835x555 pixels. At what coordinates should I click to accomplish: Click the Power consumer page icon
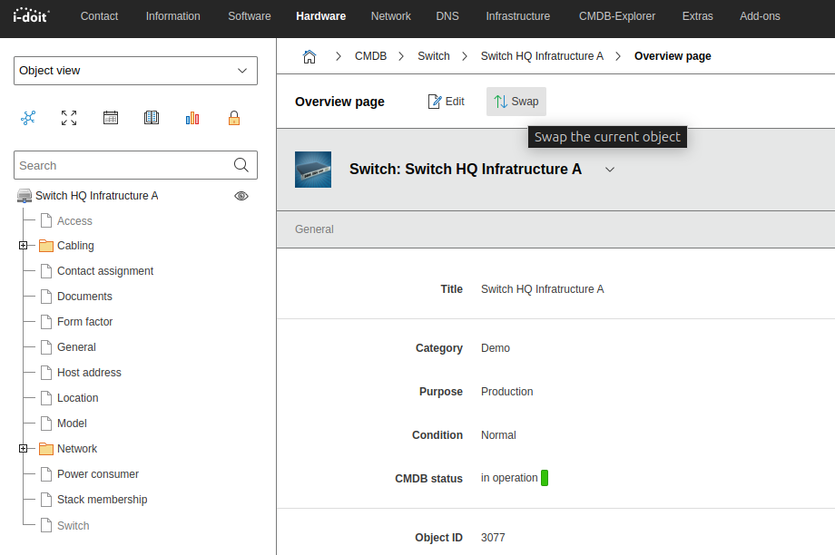(x=46, y=474)
